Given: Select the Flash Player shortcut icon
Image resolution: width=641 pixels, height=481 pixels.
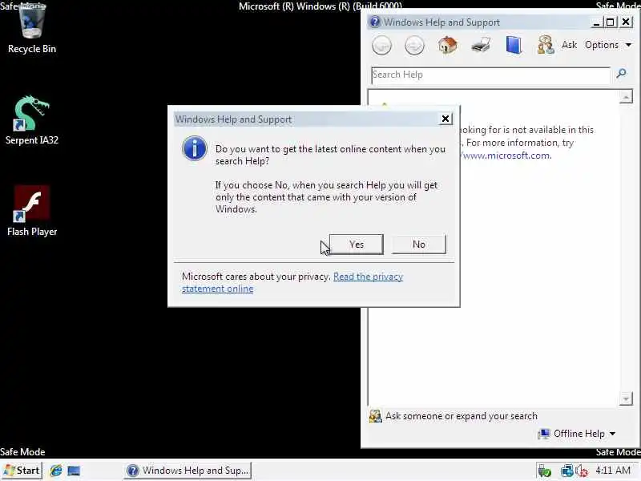Looking at the screenshot, I should tap(32, 211).
